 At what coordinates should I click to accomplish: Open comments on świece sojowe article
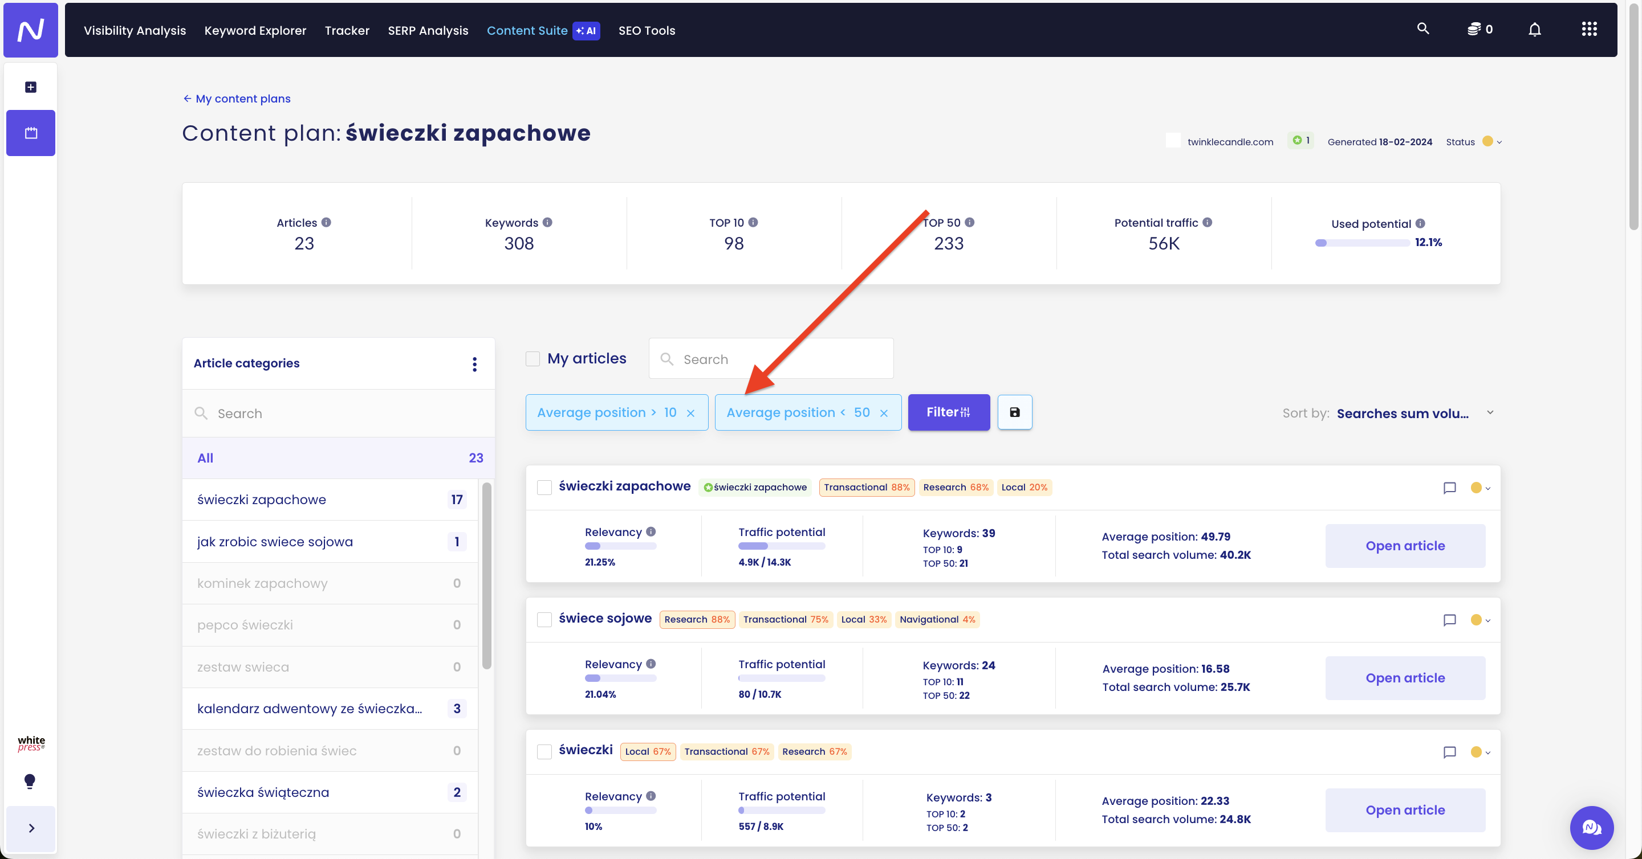coord(1449,620)
